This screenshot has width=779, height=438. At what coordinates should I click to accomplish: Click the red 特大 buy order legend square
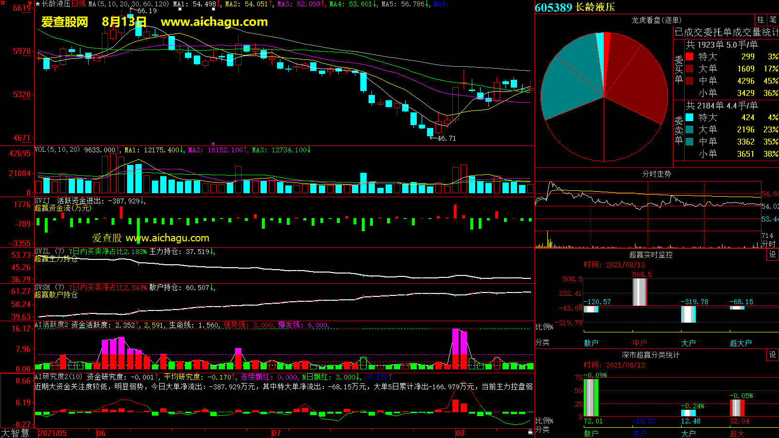[689, 57]
